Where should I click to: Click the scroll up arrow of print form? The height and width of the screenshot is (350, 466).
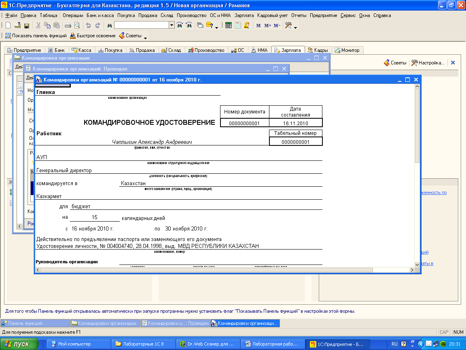(417, 86)
